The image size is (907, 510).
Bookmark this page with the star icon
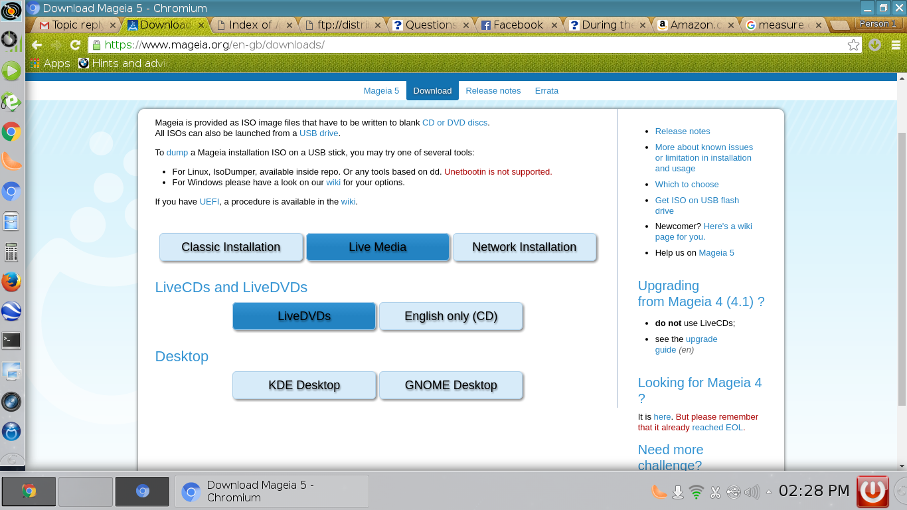(x=854, y=45)
